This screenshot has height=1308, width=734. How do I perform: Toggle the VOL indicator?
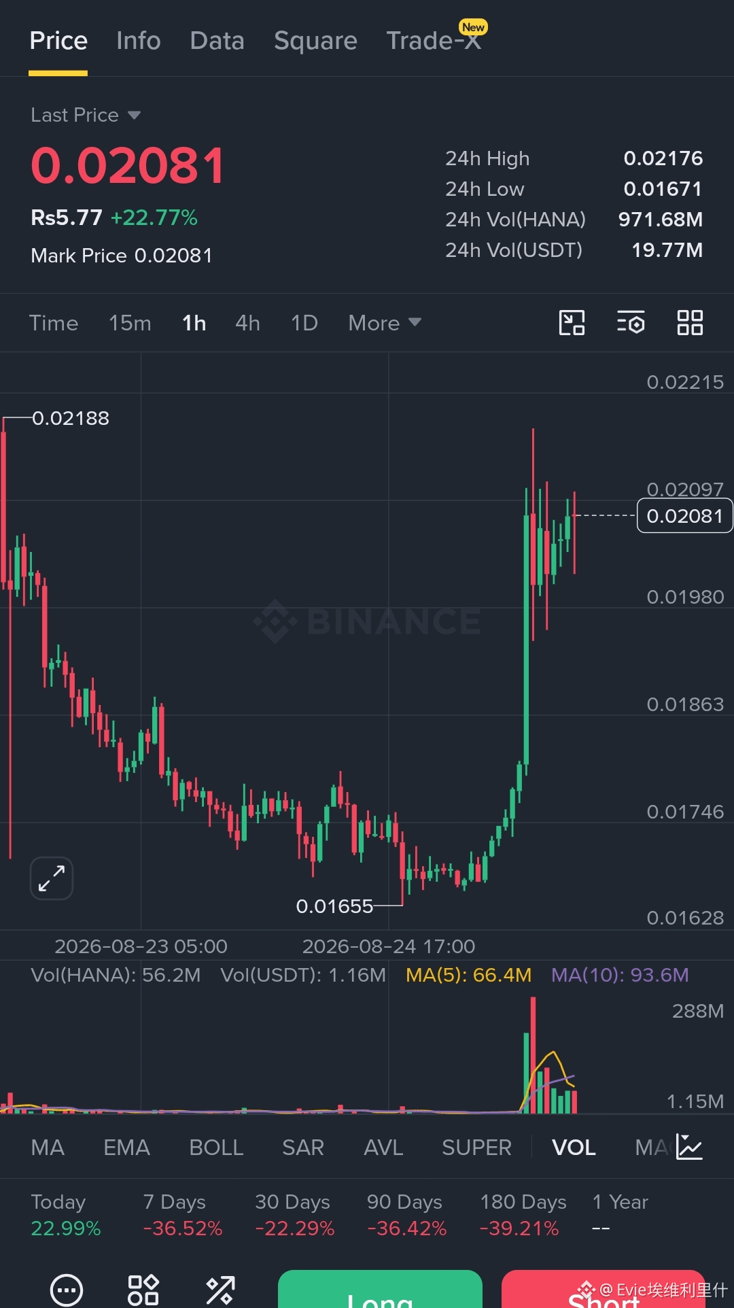tap(574, 1148)
